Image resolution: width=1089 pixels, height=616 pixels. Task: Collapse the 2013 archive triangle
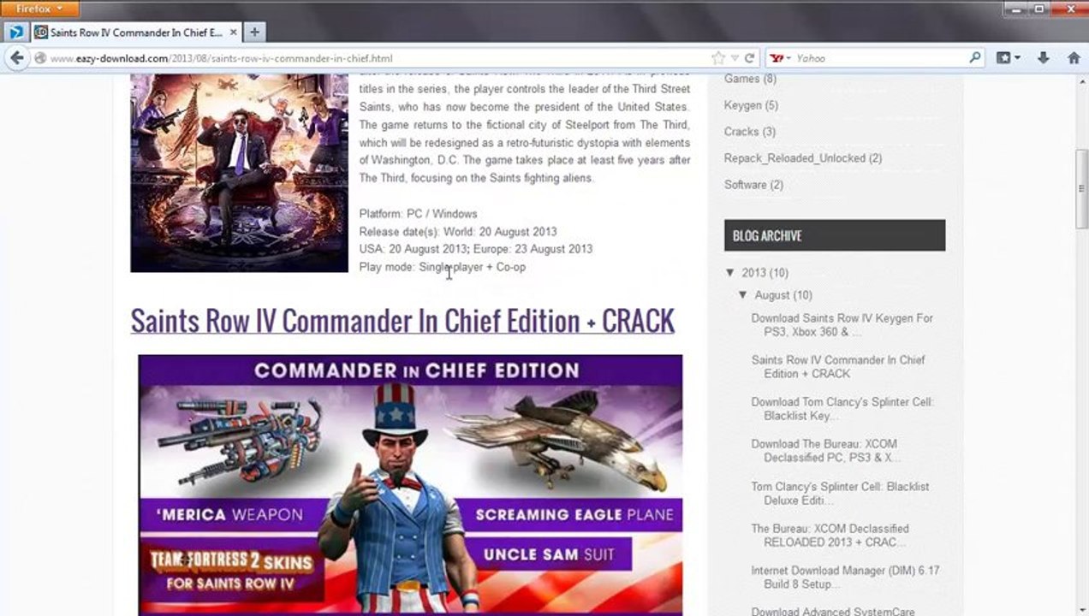[730, 273]
